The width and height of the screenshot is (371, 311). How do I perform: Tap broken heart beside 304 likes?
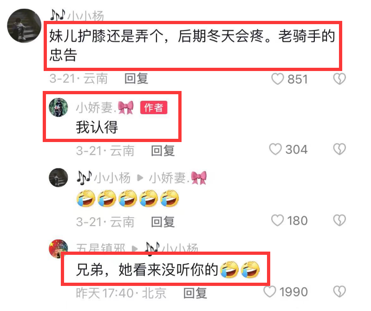tap(339, 149)
